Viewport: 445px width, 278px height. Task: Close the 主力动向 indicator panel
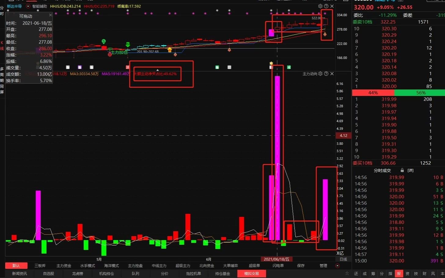(332, 74)
